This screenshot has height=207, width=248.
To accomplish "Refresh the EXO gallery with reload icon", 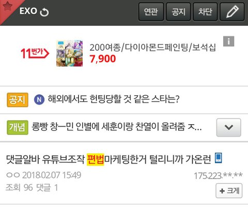I will pyautogui.click(x=44, y=12).
